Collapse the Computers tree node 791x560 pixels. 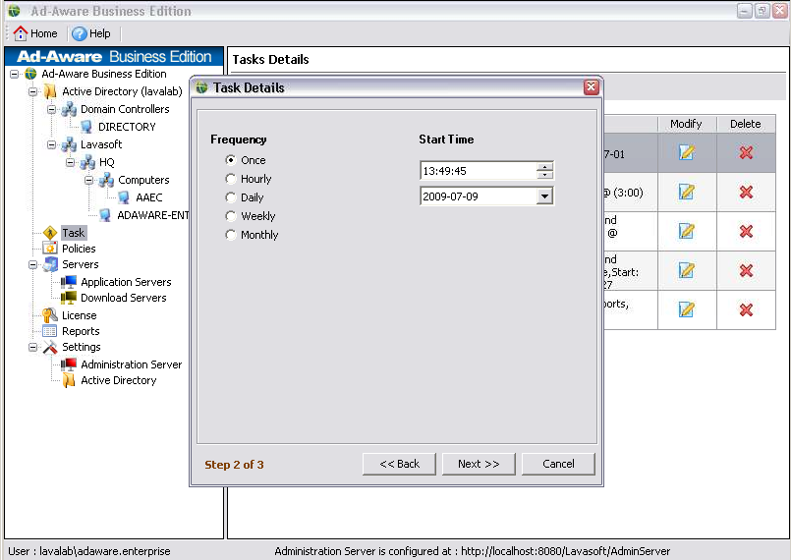88,180
